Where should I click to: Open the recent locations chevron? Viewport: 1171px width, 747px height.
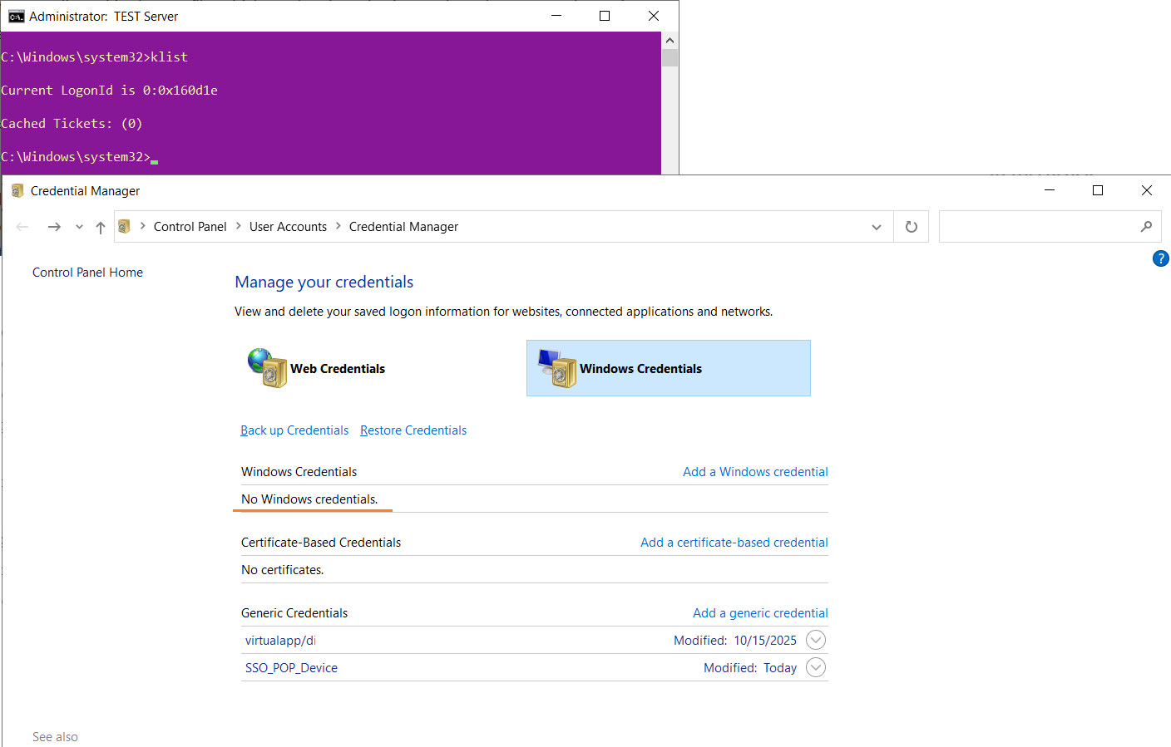79,226
